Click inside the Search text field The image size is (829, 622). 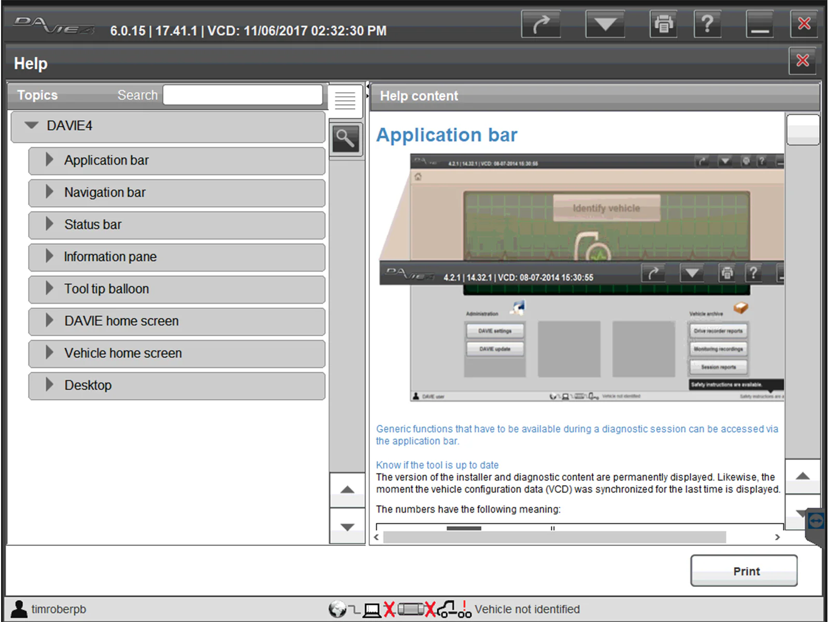click(x=242, y=94)
